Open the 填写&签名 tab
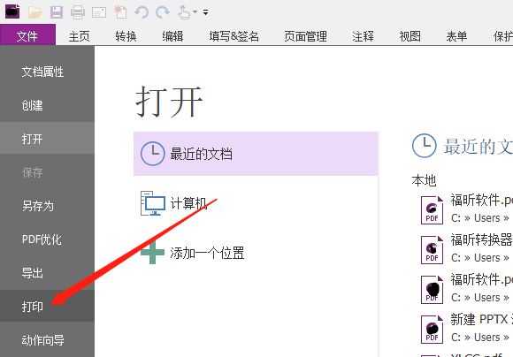Screen dimensions: 513x357 pyautogui.click(x=234, y=36)
